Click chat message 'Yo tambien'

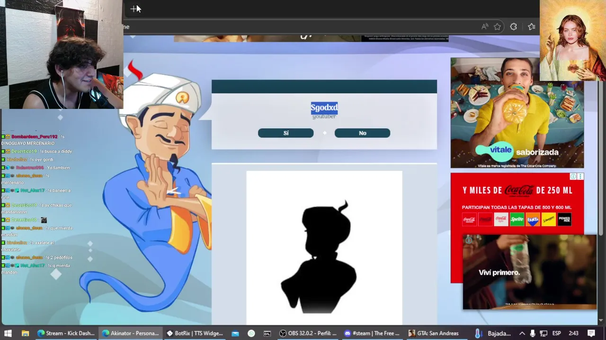pos(58,168)
